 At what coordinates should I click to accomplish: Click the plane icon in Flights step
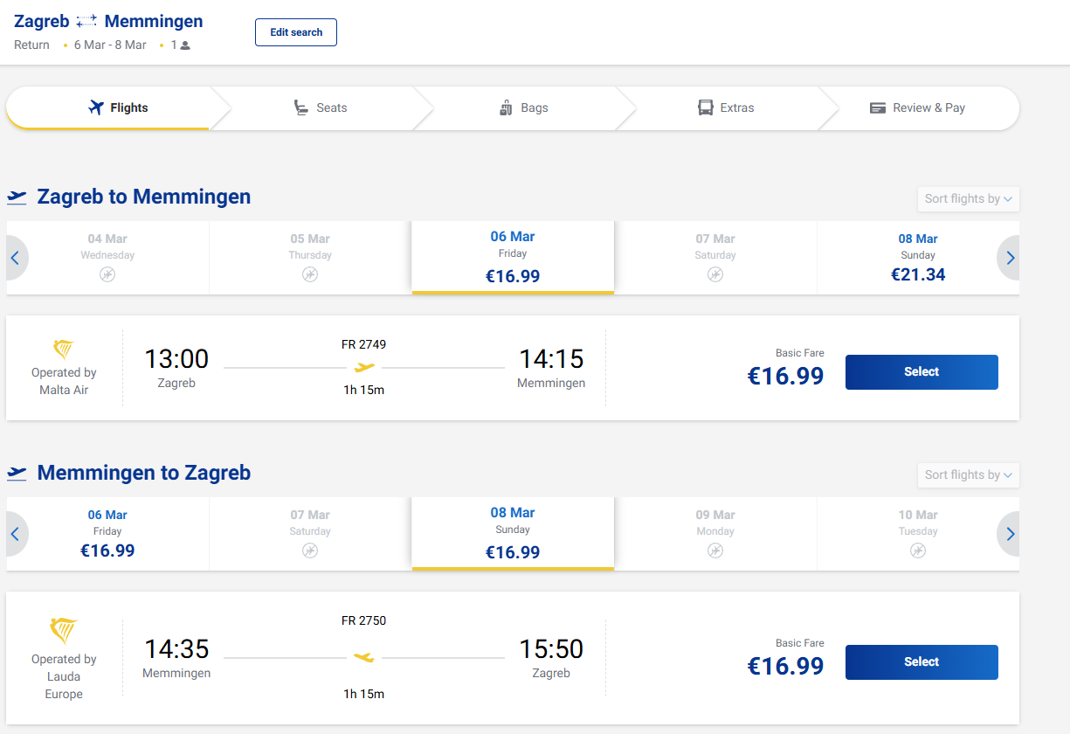tap(96, 108)
